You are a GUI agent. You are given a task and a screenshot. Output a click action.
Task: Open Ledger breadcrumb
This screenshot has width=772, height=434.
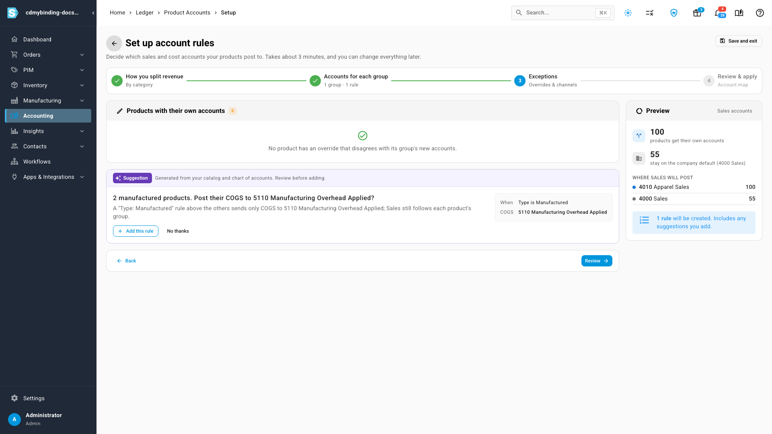click(144, 13)
